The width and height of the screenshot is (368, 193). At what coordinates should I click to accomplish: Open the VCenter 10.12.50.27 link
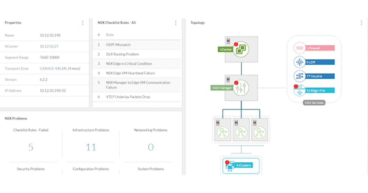[49, 46]
